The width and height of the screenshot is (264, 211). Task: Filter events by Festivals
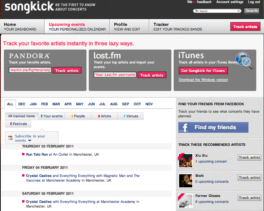click(18, 124)
